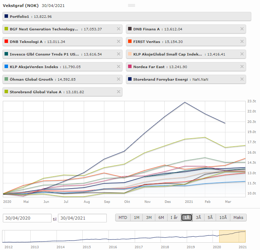Remove Storebrand Fornybar Energi series
Screen dimensions: 260x250
point(242,79)
